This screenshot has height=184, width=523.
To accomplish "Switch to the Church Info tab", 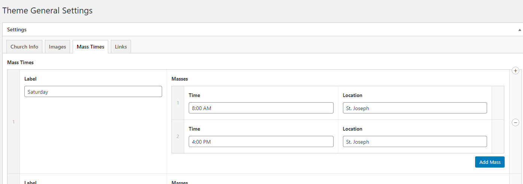I will (x=24, y=47).
